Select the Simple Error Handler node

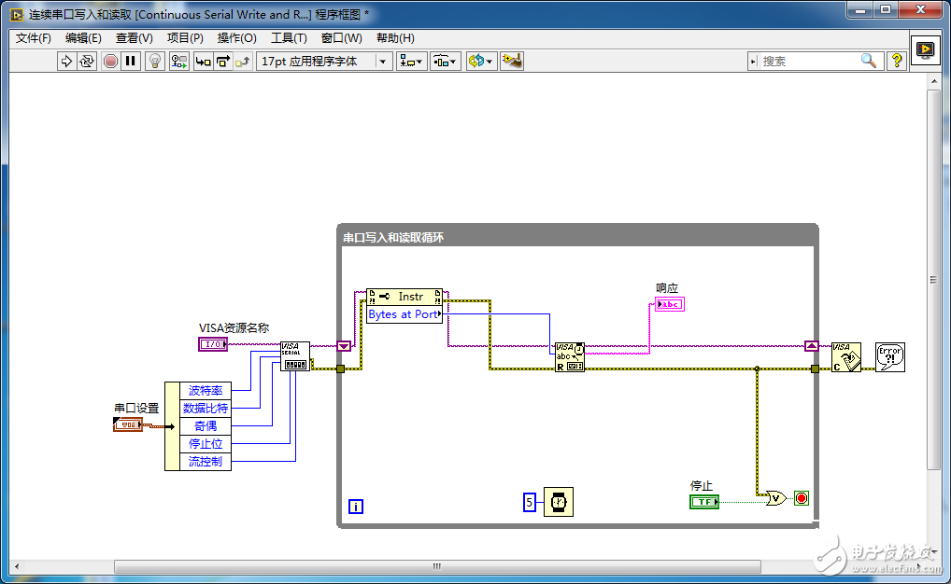pyautogui.click(x=889, y=357)
